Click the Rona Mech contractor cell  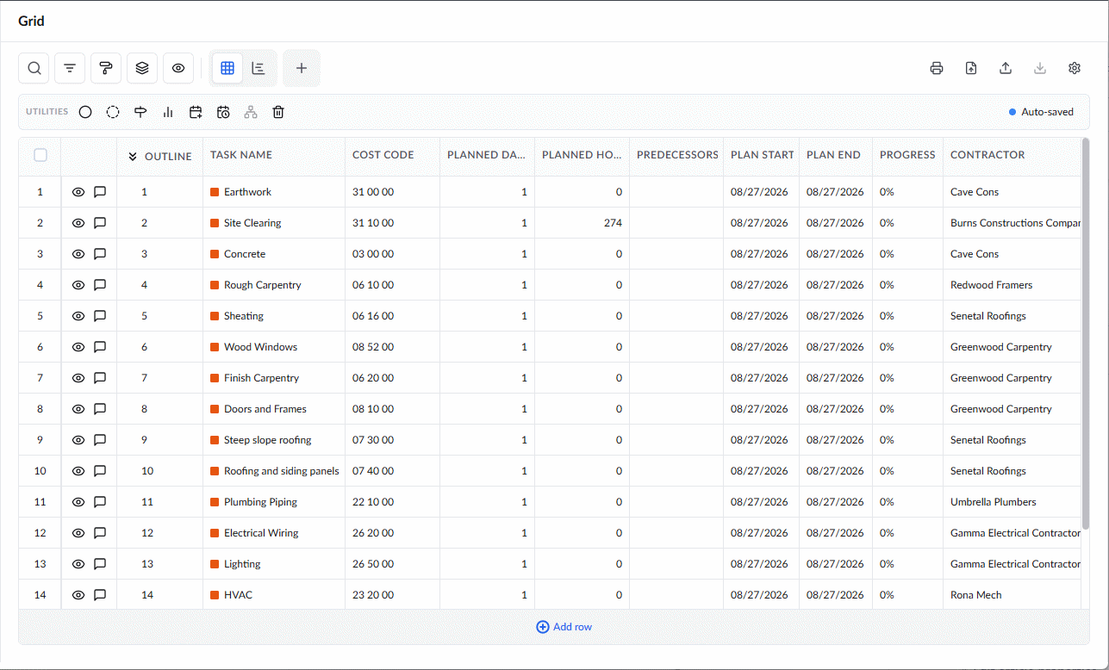[x=1012, y=595]
